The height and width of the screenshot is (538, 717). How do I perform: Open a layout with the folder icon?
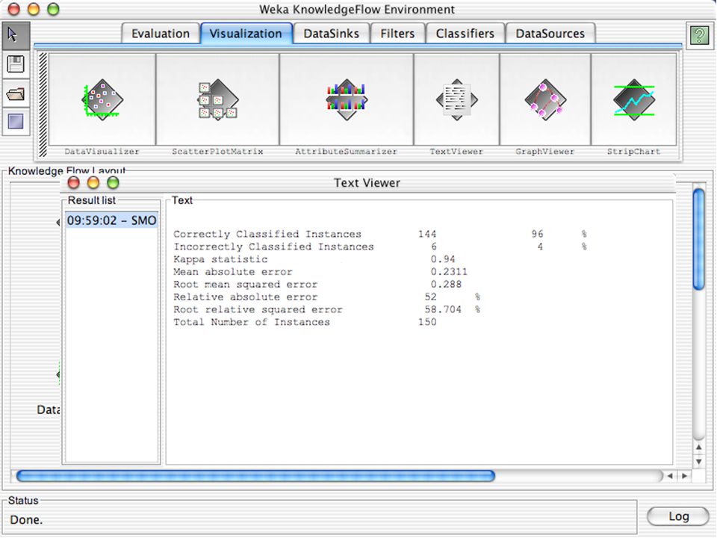(x=16, y=94)
